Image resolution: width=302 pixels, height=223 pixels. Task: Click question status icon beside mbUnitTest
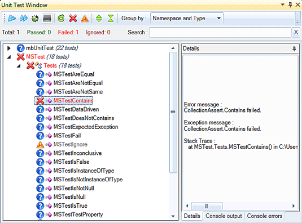pyautogui.click(x=21, y=48)
